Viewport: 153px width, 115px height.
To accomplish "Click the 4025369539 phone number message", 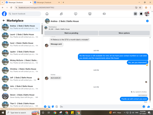I will point(55,78).
